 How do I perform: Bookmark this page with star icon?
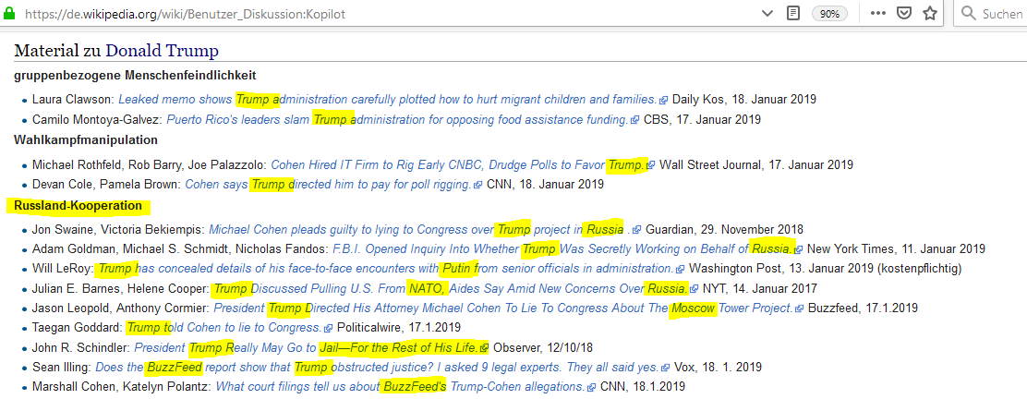click(930, 14)
